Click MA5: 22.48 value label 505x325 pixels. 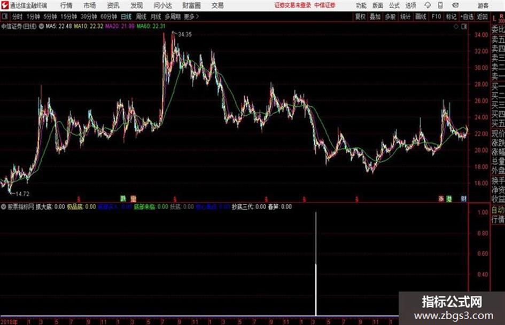[59, 26]
